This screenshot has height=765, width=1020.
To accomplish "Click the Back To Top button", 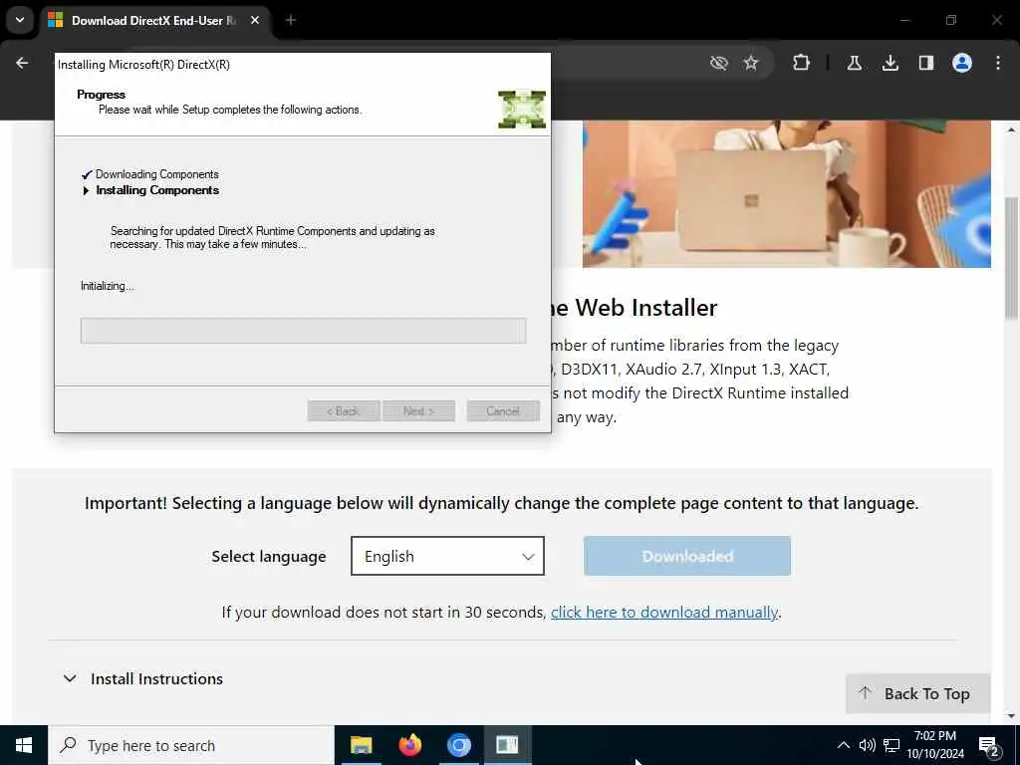I will pos(917,693).
